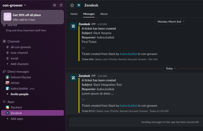
Task: Click Zendesk sender name at 4:10 PM
Action: point(84,24)
